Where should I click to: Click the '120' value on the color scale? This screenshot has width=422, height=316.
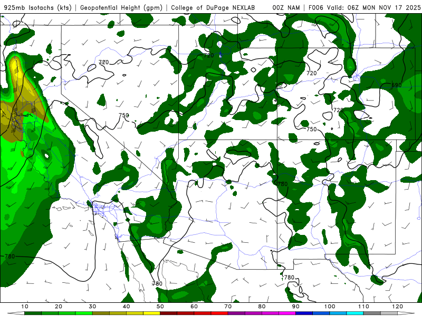click(398, 307)
